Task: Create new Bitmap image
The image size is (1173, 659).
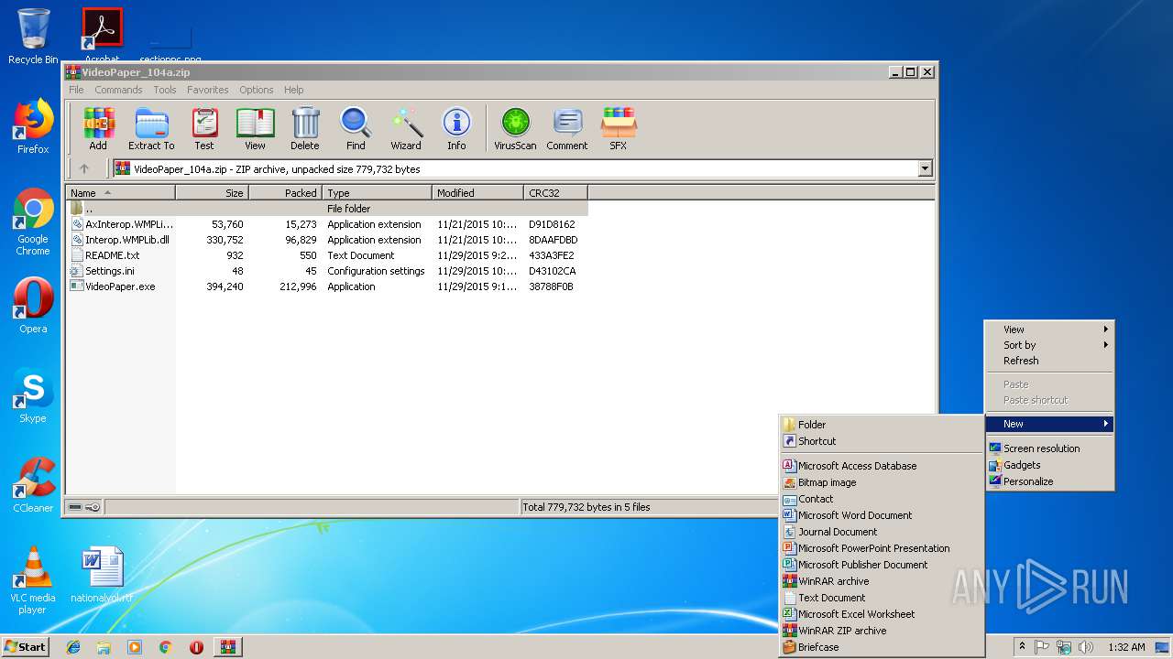Action: (x=882, y=482)
